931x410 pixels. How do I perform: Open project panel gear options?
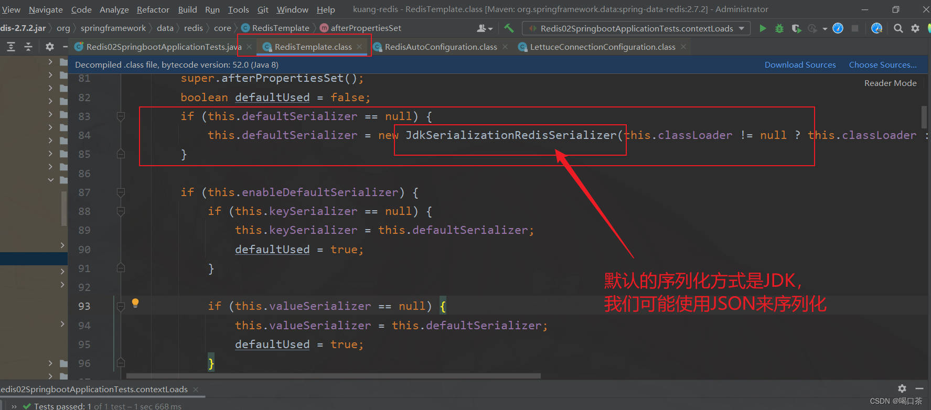point(50,47)
